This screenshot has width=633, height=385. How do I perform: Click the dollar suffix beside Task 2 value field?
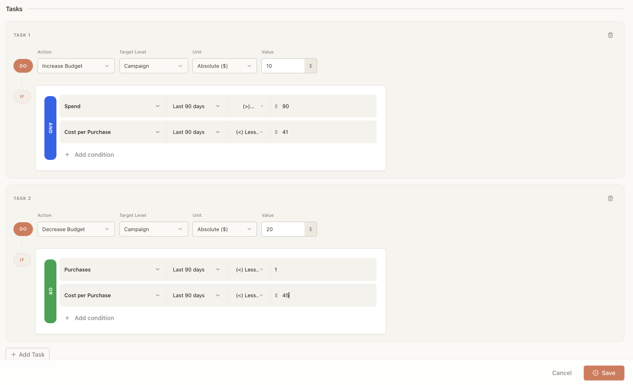click(x=311, y=229)
